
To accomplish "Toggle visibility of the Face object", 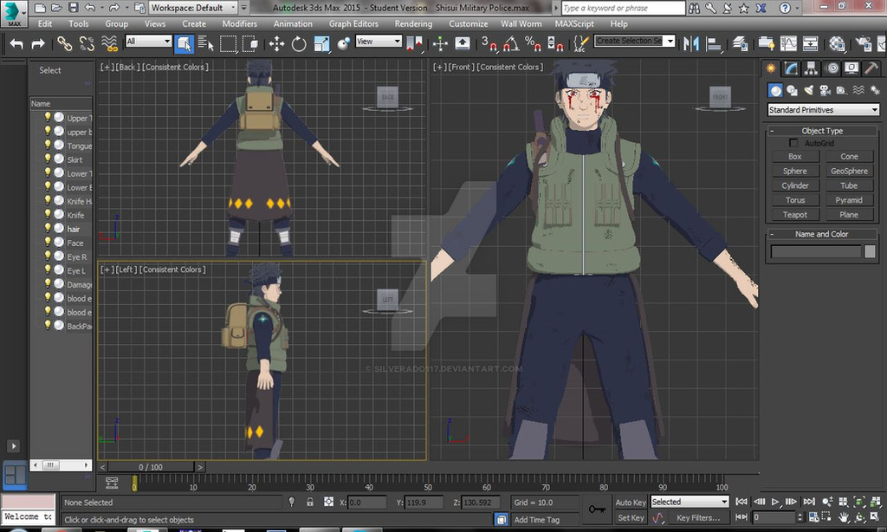I will pos(48,243).
